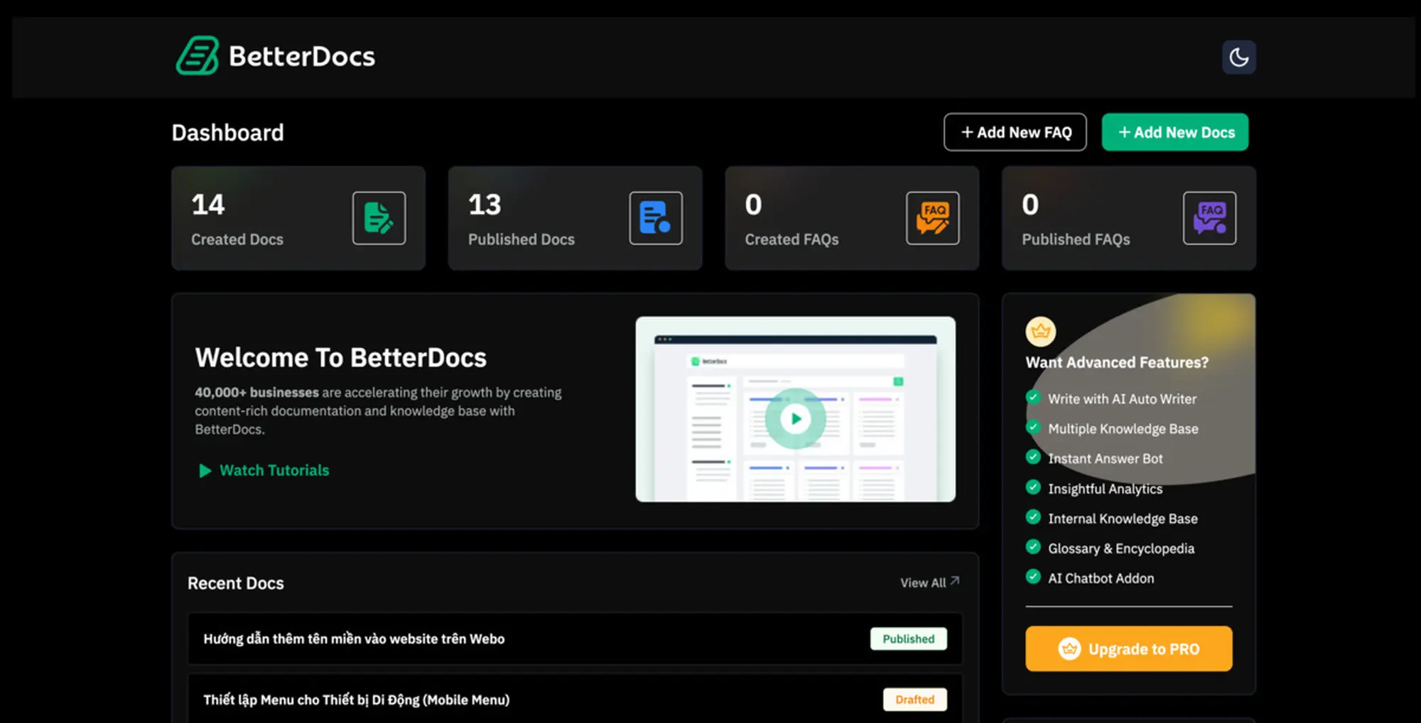The width and height of the screenshot is (1421, 723).
Task: Click the Glossary & Encyclopedia feature text
Action: pos(1121,548)
